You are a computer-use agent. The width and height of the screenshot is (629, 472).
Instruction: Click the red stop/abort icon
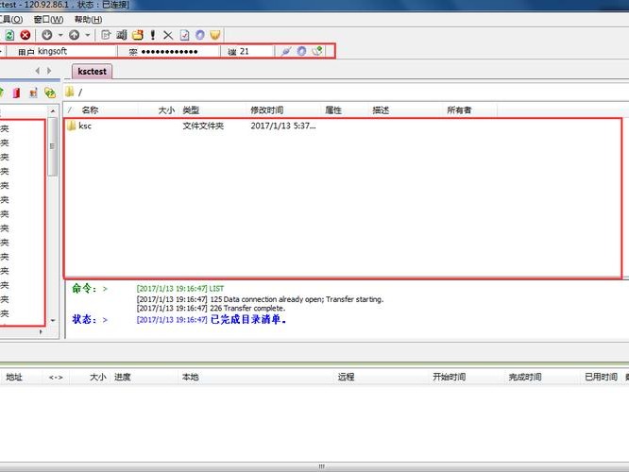click(25, 35)
